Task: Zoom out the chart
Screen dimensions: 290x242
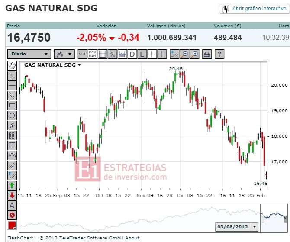Action: (184, 54)
